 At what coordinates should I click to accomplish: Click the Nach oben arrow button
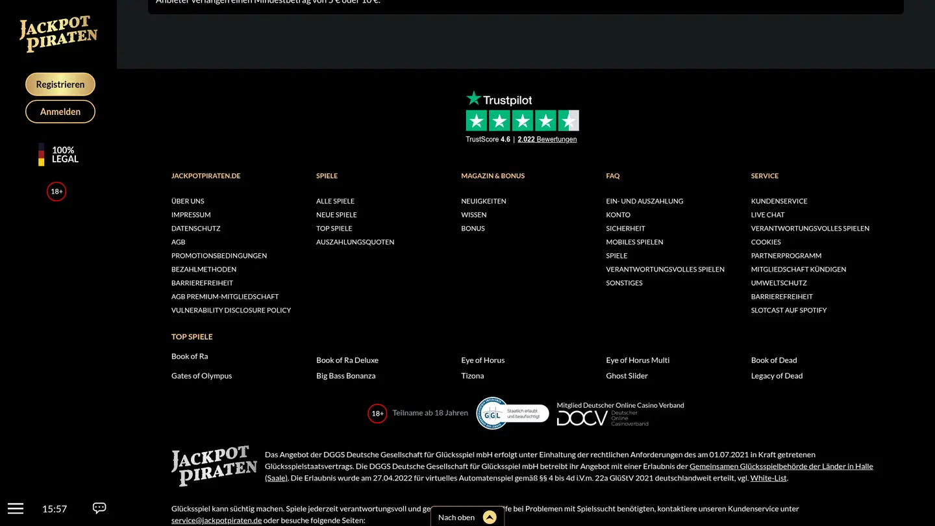[490, 518]
